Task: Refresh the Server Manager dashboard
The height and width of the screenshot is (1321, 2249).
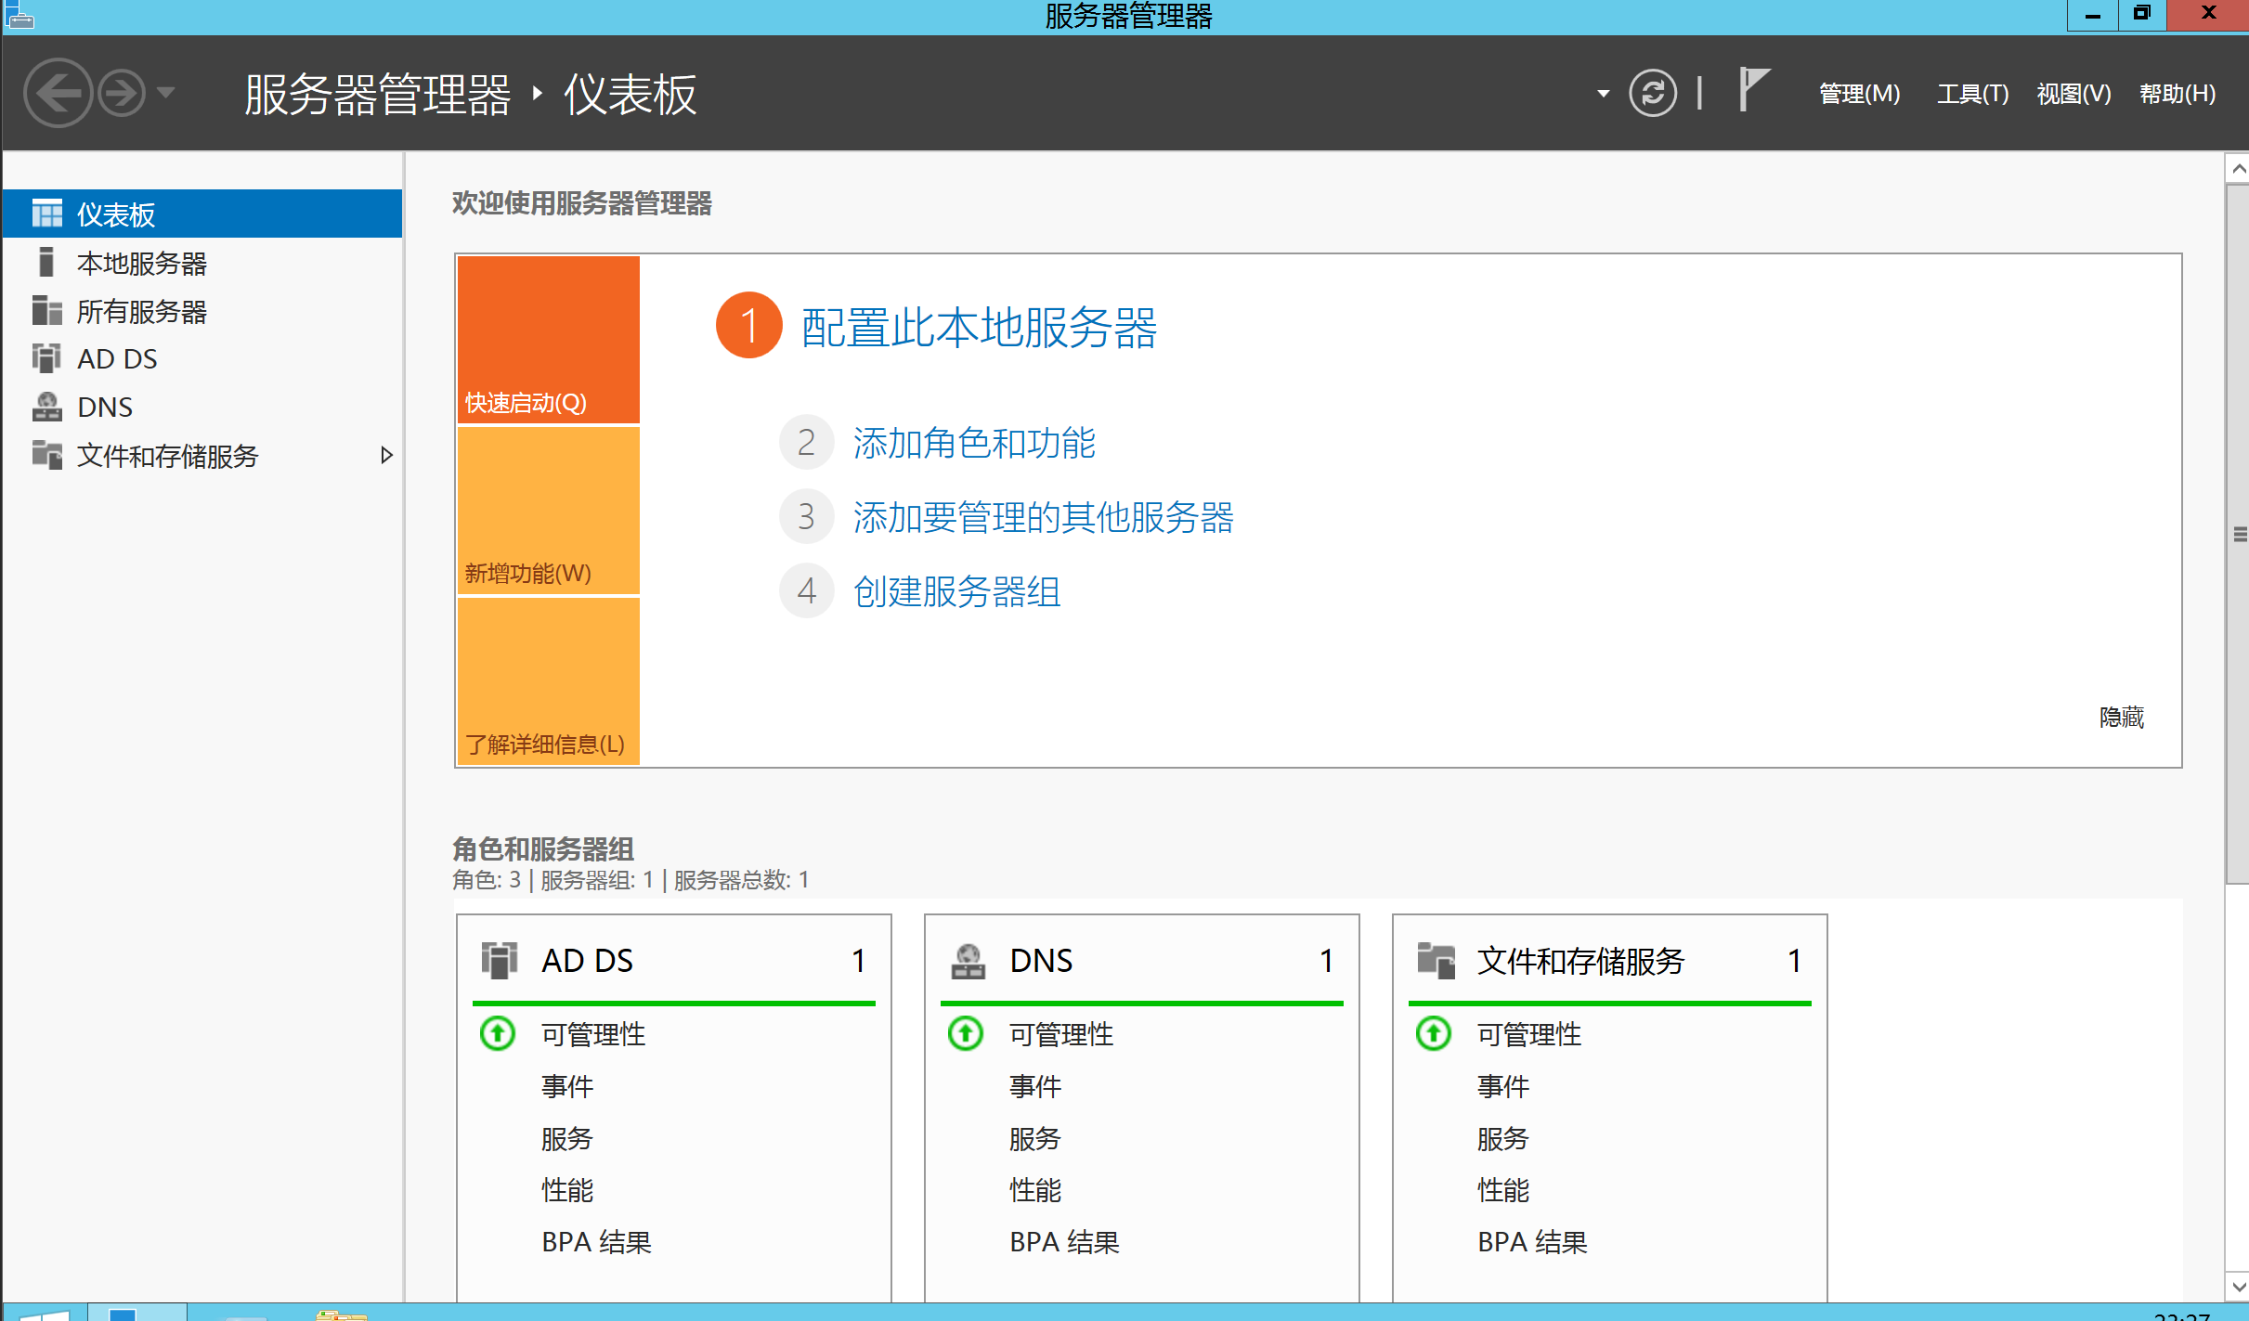Action: [1653, 93]
